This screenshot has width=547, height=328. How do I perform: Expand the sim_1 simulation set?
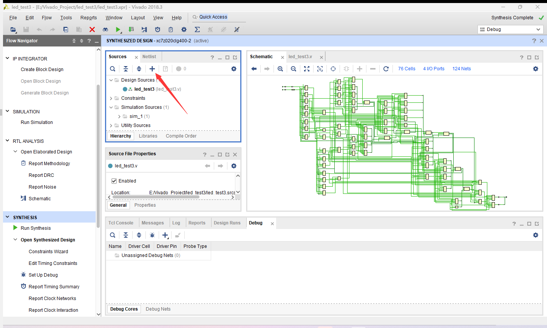point(119,116)
